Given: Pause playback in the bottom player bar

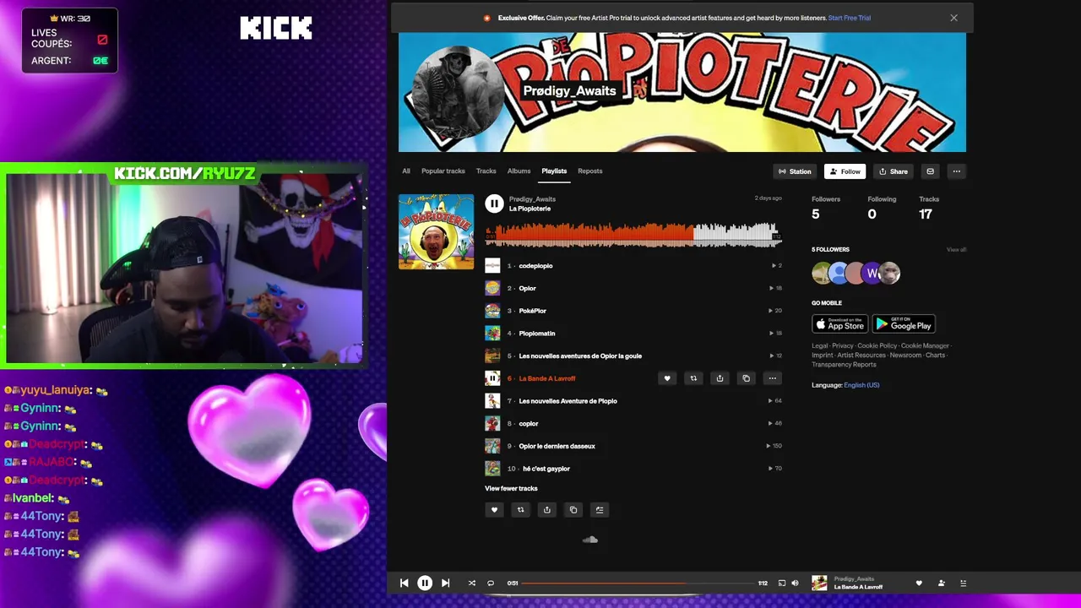Looking at the screenshot, I should click(x=425, y=583).
